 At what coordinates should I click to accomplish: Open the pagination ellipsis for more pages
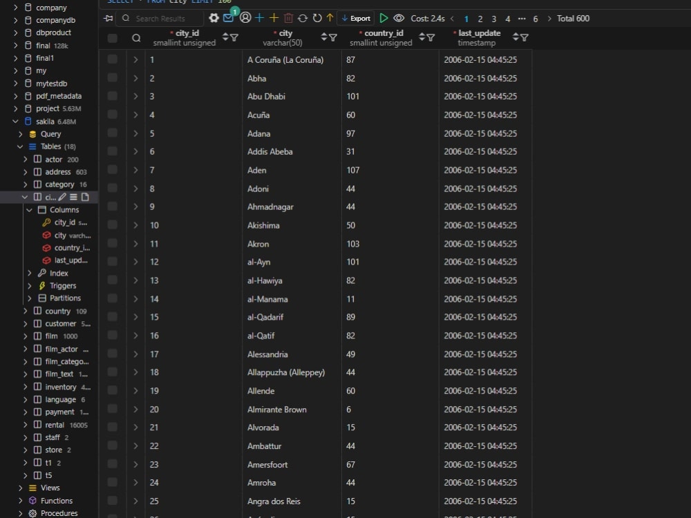522,19
